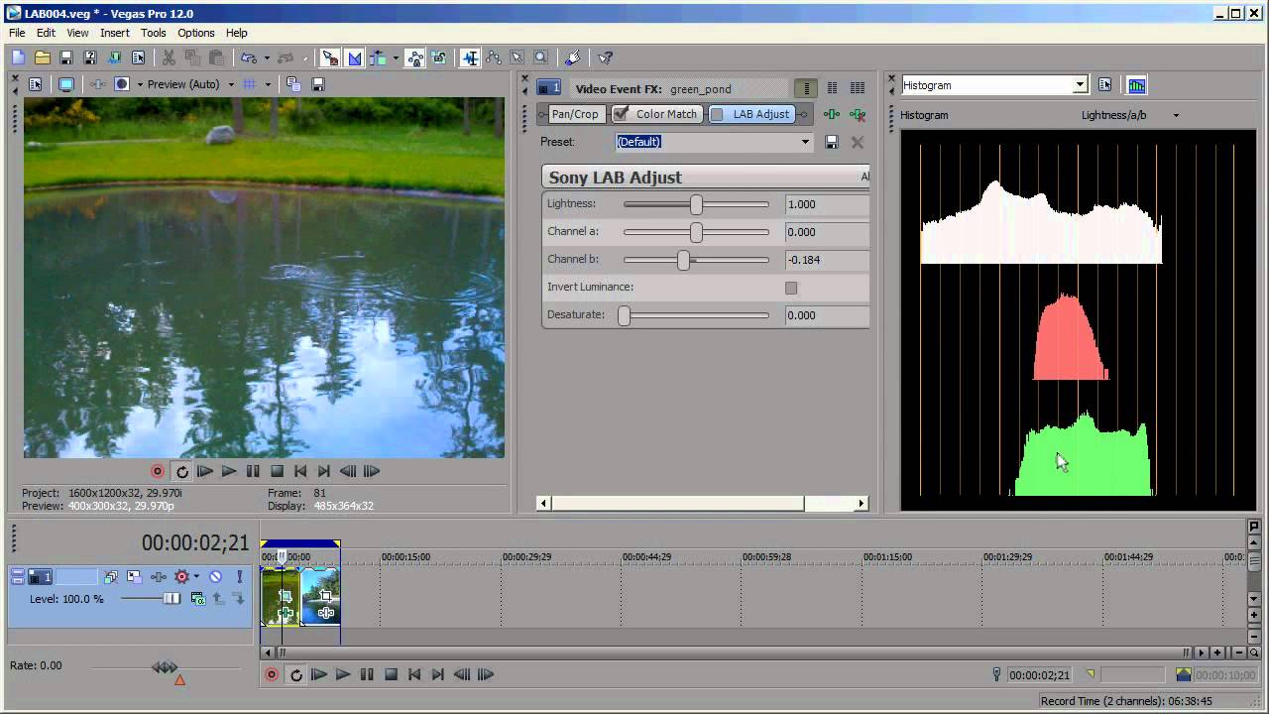The width and height of the screenshot is (1269, 714).
Task: Open the Tools menu
Action: pyautogui.click(x=154, y=33)
